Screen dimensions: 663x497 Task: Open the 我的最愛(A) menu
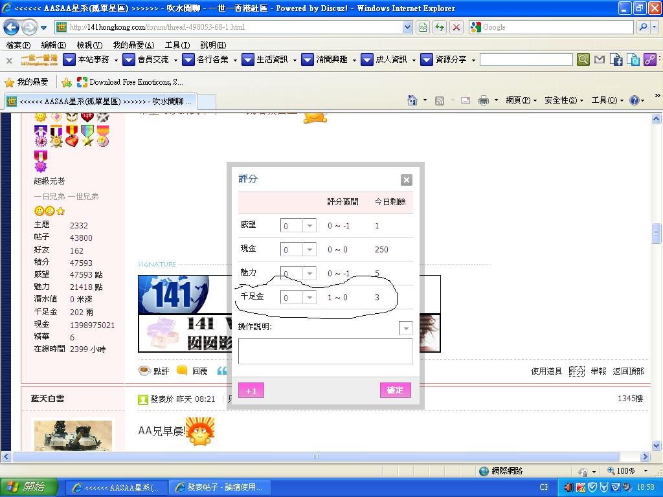(x=133, y=45)
